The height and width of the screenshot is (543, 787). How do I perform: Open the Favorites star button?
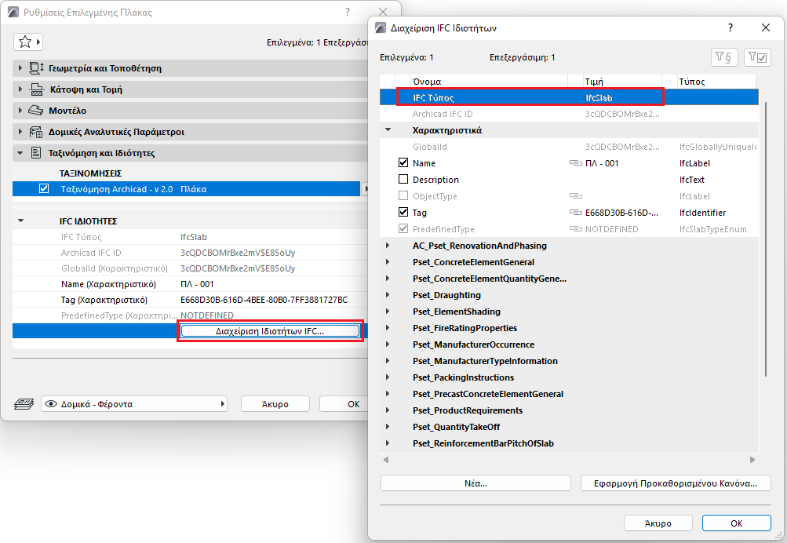pyautogui.click(x=27, y=42)
